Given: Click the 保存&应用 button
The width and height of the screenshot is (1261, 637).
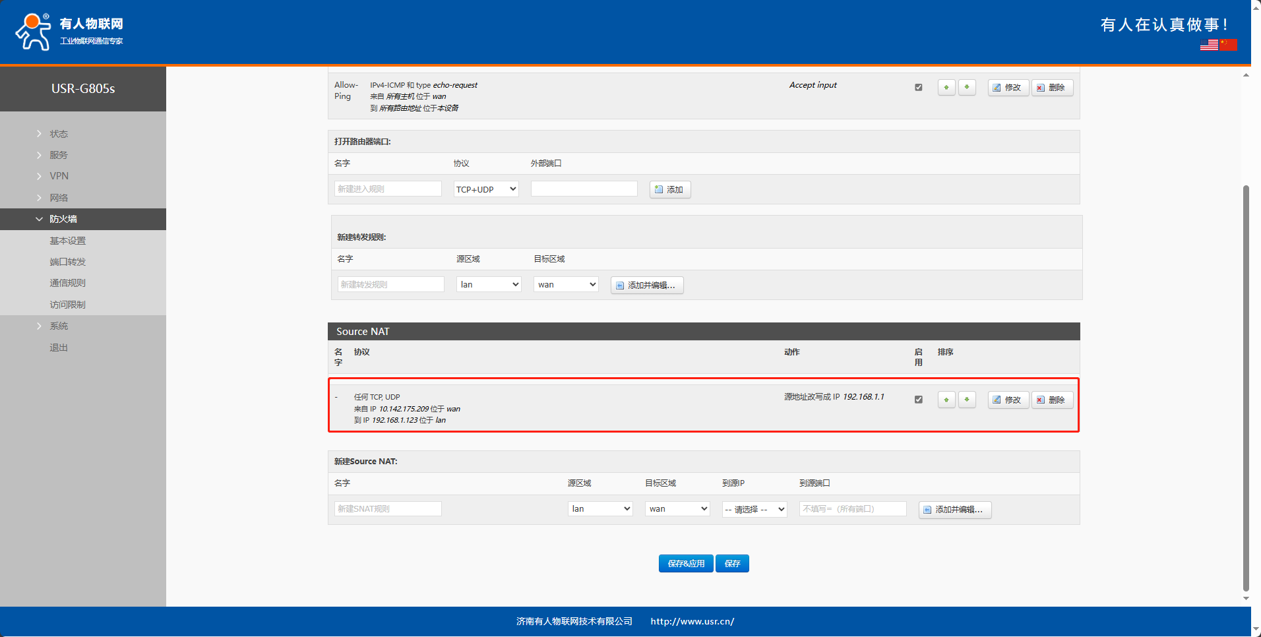Looking at the screenshot, I should [685, 564].
